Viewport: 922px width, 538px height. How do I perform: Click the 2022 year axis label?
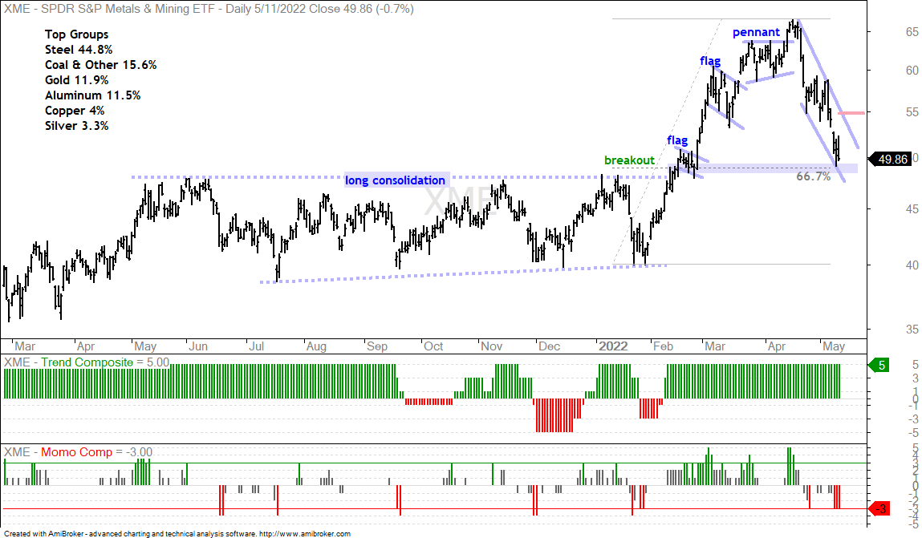[x=613, y=346]
